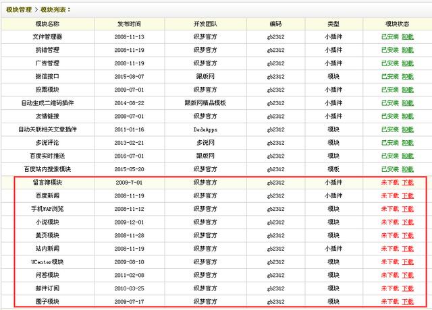Download the UCenter模块 module
The image size is (432, 310).
[408, 261]
